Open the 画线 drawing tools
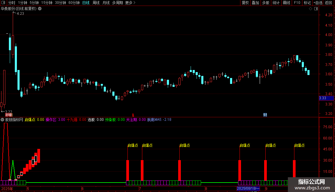The width and height of the screenshot is (335, 192). (x=286, y=3)
